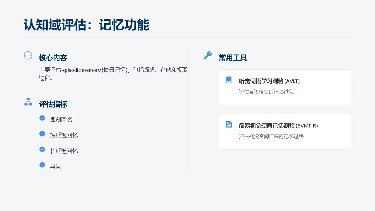Click the check icon next to 长延迟回忆
375x211 pixels.
[42, 149]
